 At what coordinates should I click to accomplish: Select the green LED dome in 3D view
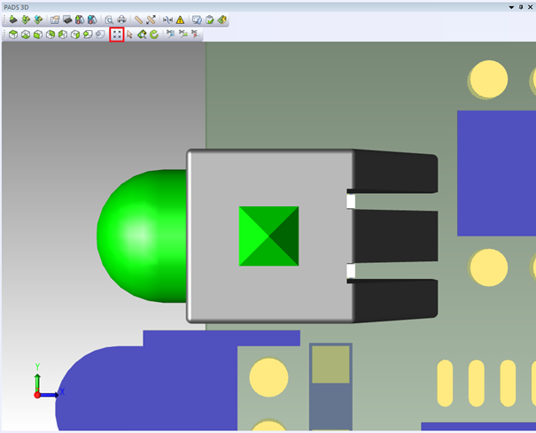[x=142, y=236]
